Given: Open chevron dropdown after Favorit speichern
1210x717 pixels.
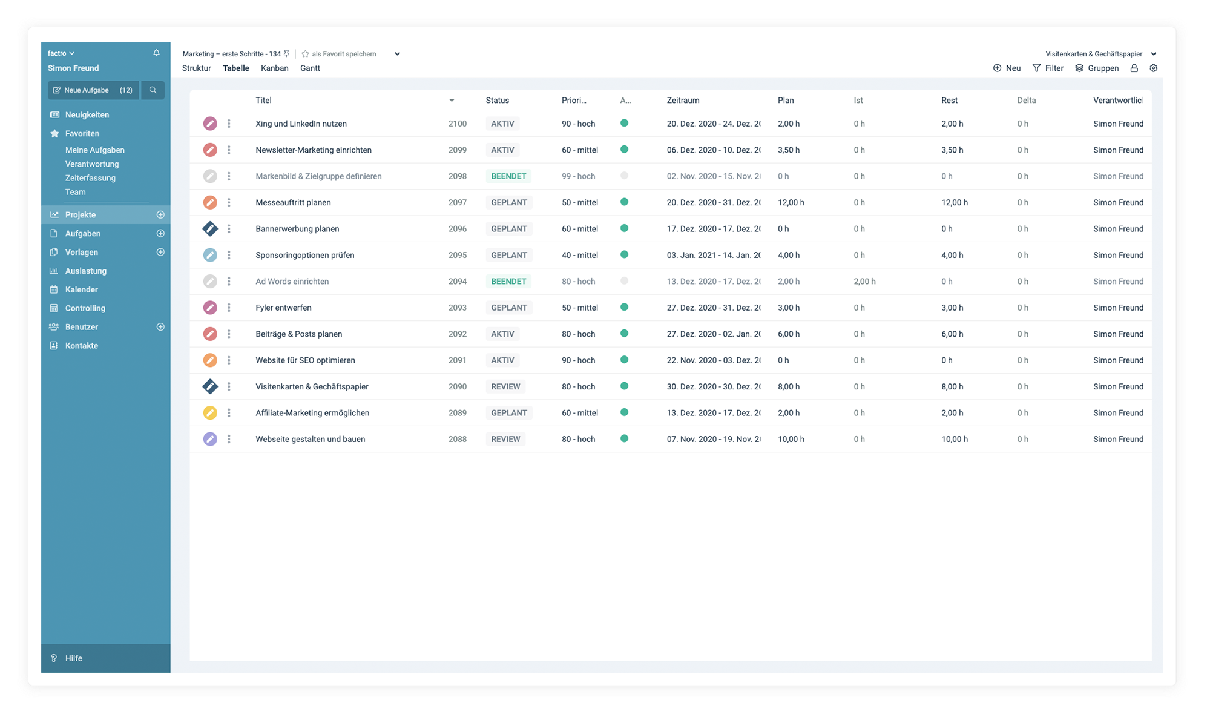Looking at the screenshot, I should click(397, 54).
